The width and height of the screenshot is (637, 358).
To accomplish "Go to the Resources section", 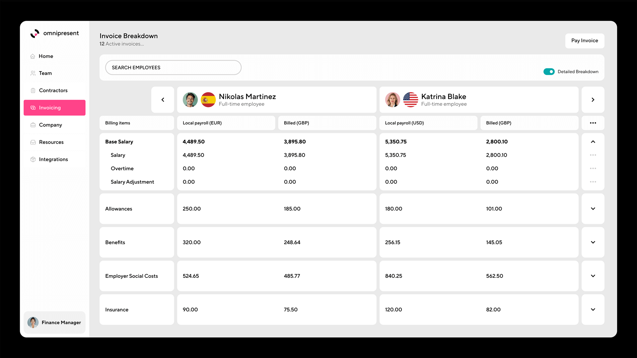I will click(51, 142).
